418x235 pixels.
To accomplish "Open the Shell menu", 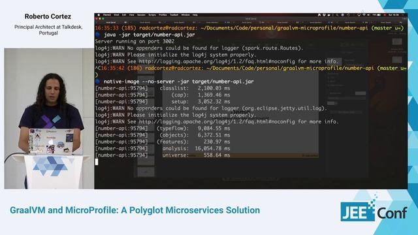I will click(x=116, y=15).
